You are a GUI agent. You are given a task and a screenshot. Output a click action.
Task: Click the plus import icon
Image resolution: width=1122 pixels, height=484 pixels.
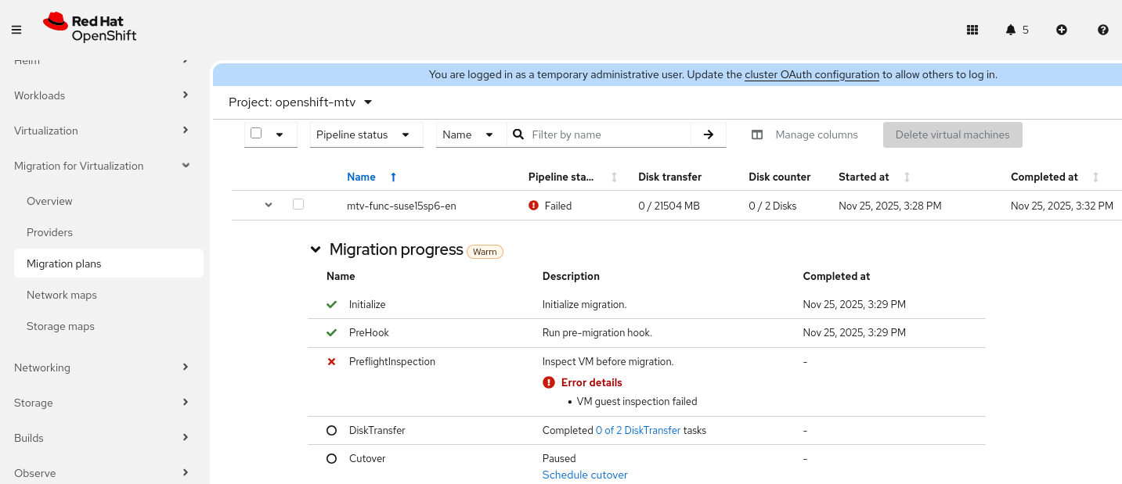coord(1062,30)
